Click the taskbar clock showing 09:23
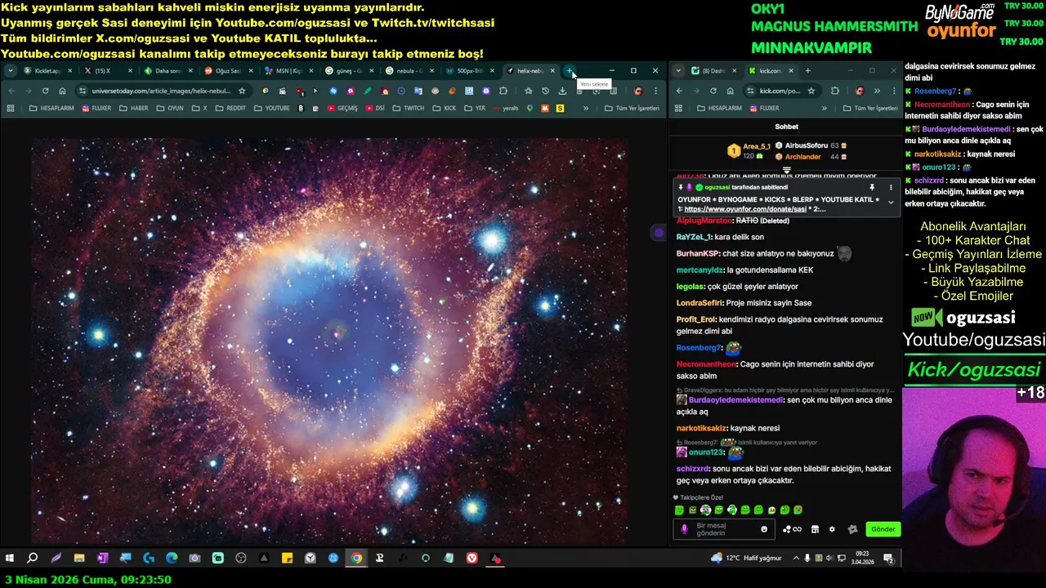 pos(862,559)
